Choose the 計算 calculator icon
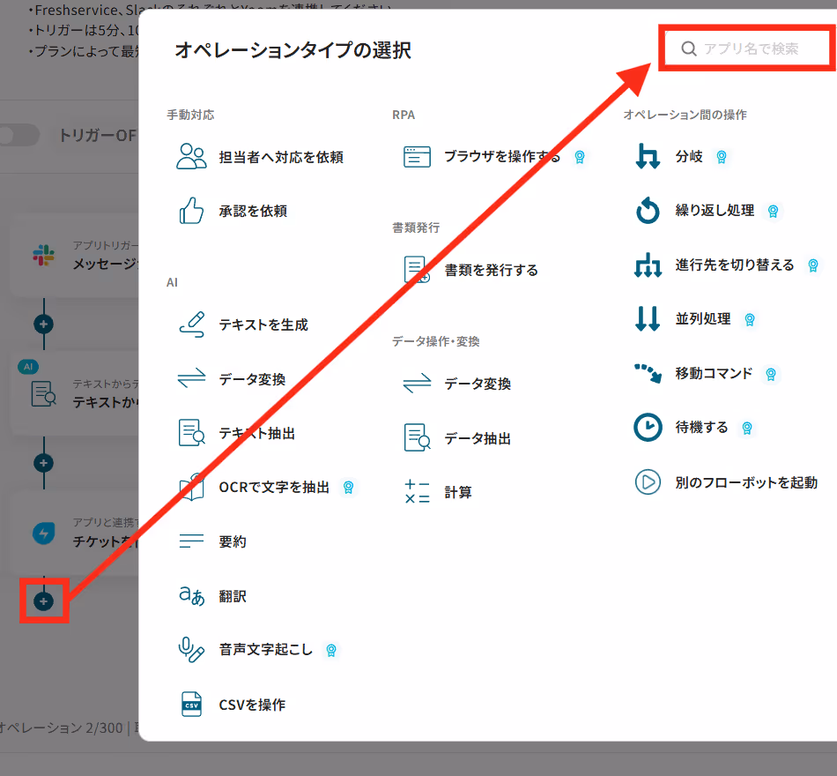Viewport: 837px width, 776px height. click(x=417, y=492)
